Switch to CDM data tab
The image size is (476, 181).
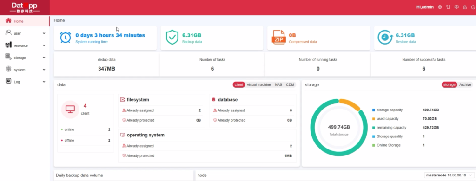point(290,84)
